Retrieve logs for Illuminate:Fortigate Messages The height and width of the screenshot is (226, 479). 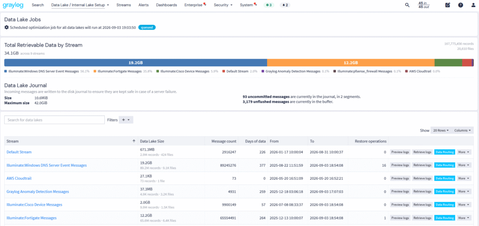[x=422, y=218]
